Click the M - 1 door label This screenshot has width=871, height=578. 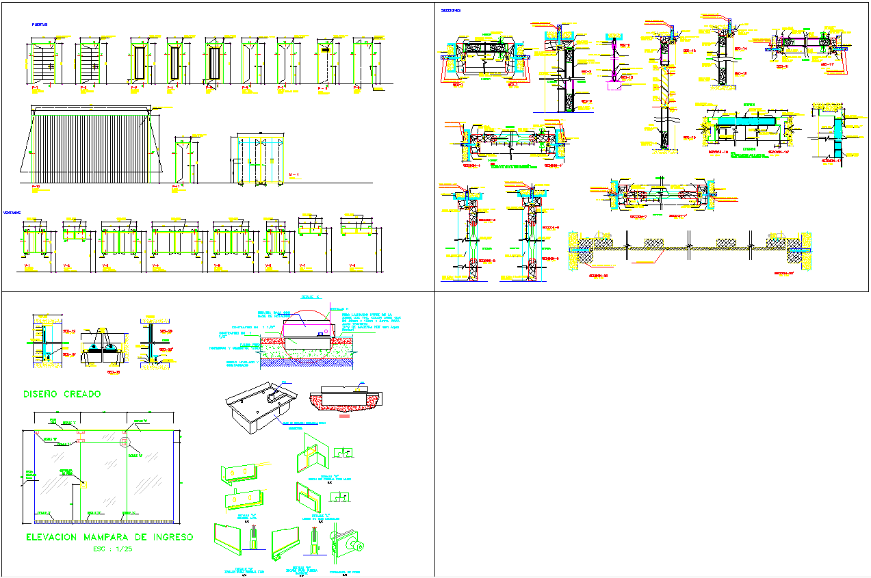coord(295,175)
